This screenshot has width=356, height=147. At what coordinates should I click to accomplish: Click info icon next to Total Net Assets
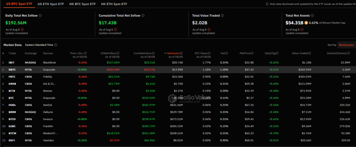313,16
